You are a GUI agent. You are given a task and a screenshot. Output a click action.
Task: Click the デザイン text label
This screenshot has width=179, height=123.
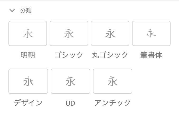click(28, 103)
